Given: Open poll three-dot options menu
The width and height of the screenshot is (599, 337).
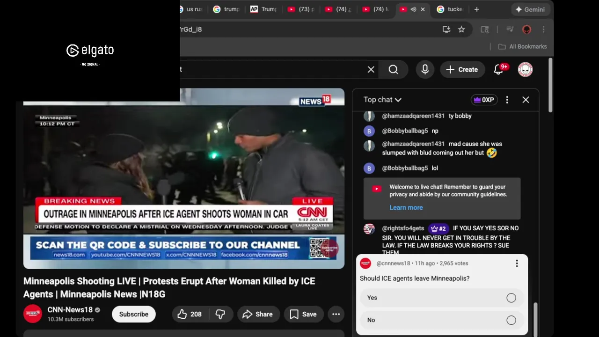Looking at the screenshot, I should [517, 264].
